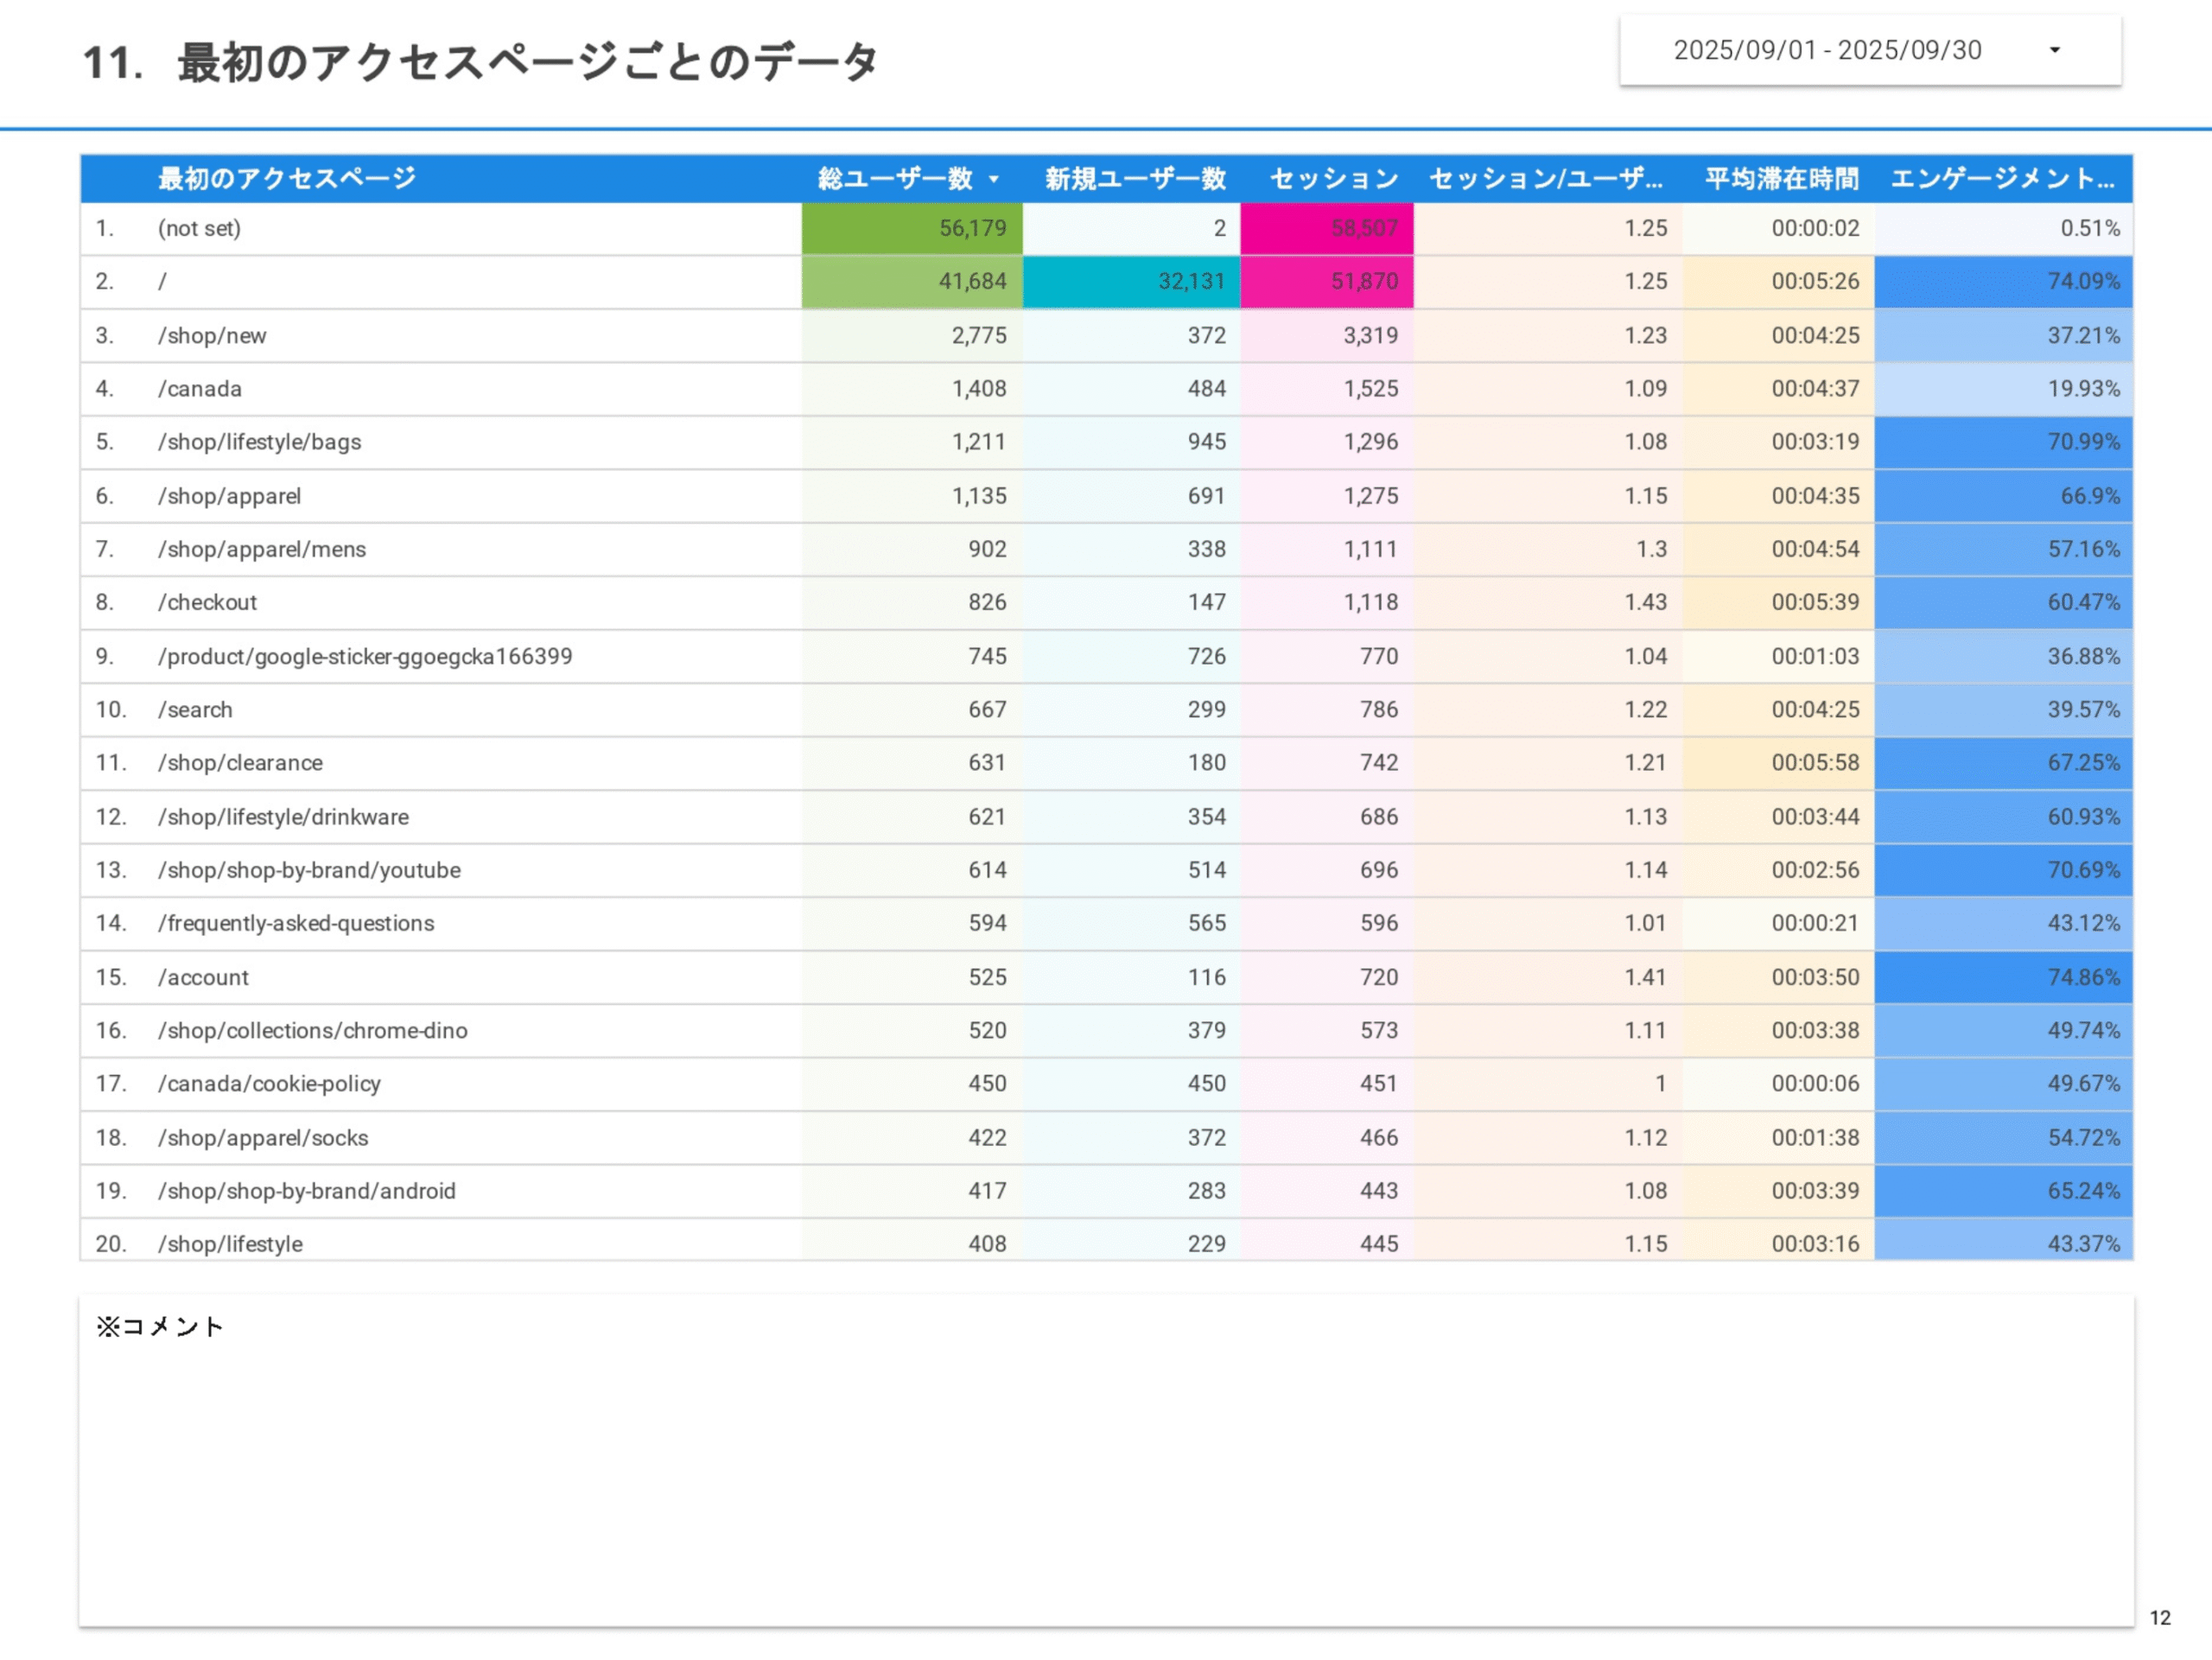Sort by セッション column header
The image size is (2212, 1660).
point(1333,179)
